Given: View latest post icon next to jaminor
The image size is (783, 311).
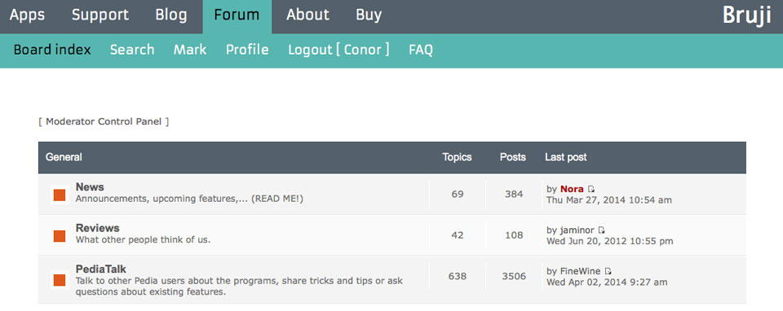Looking at the screenshot, I should (602, 230).
